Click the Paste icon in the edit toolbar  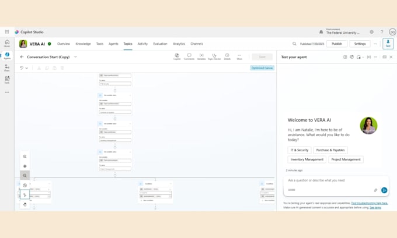pos(54,68)
